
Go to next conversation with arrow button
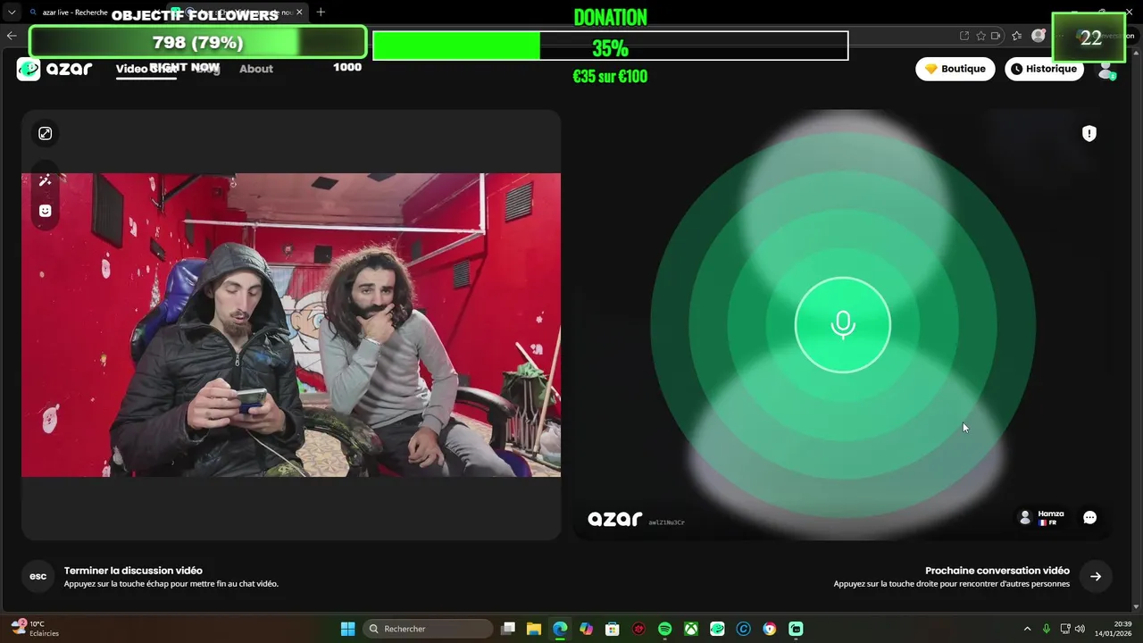pyautogui.click(x=1096, y=576)
